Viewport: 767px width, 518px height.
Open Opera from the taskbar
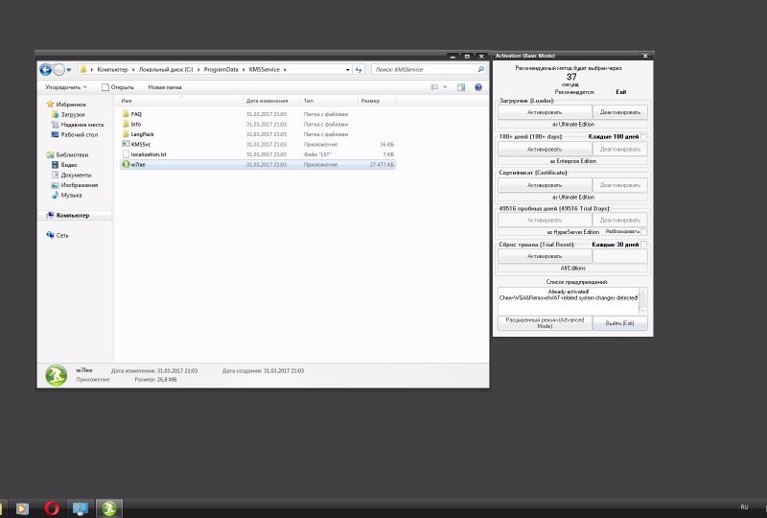[52, 508]
